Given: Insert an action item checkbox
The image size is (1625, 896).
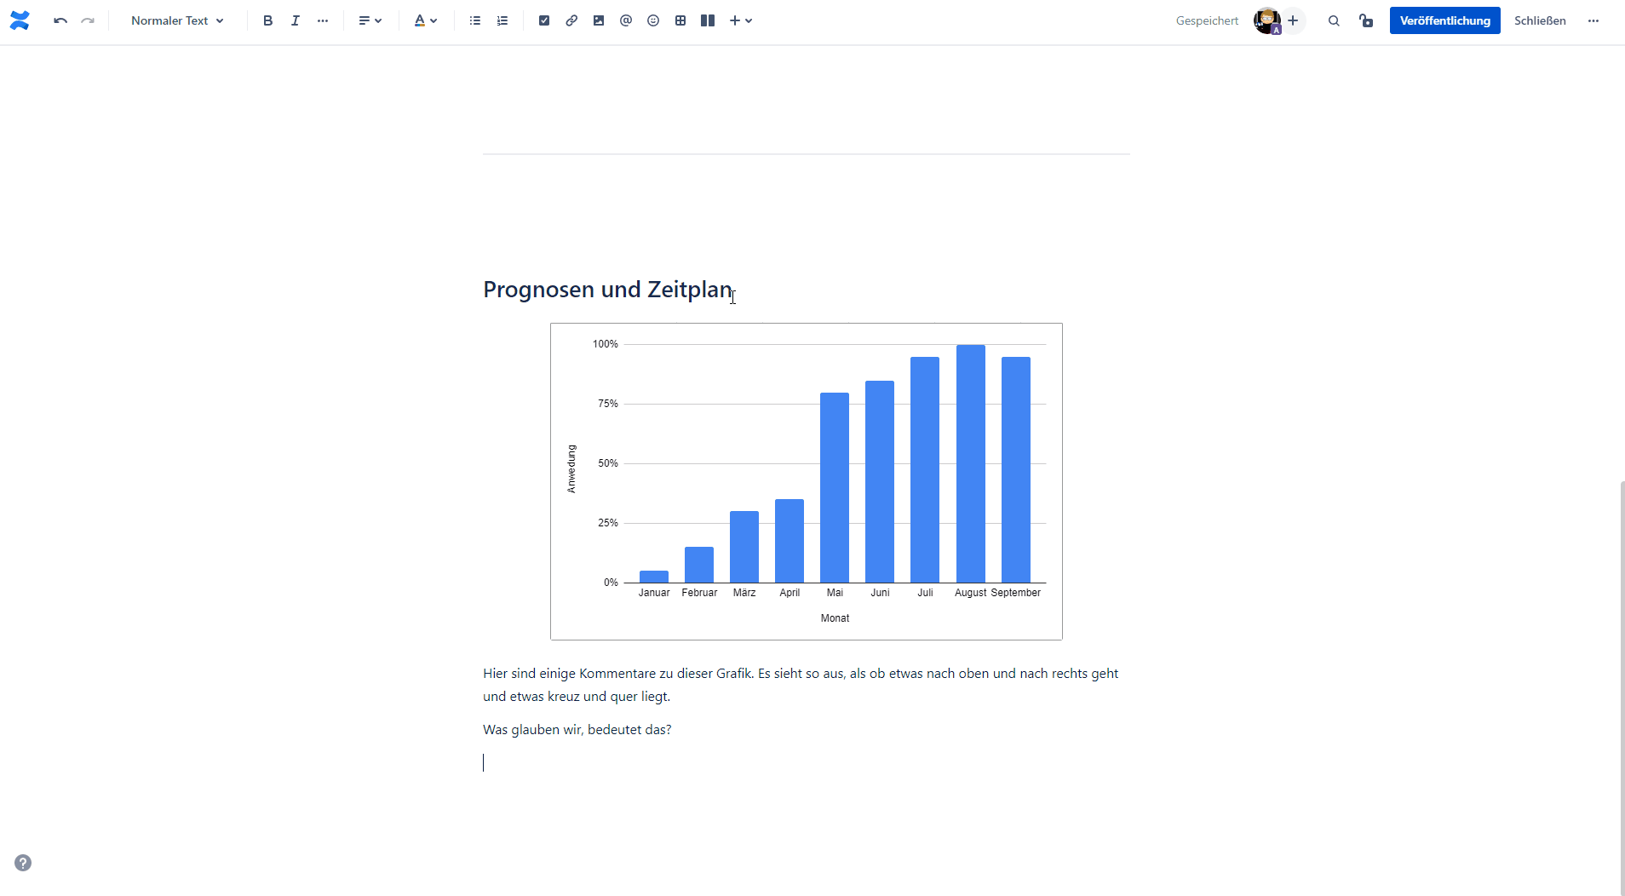Looking at the screenshot, I should tap(544, 20).
